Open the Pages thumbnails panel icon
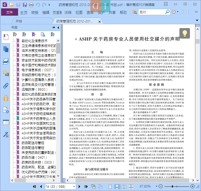Viewport: 201px width, 191px height. pos(6,49)
